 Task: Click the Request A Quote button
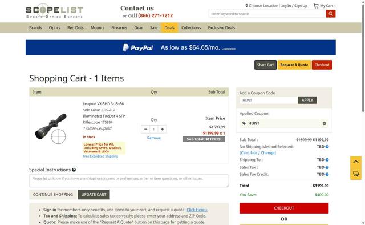[x=294, y=65]
